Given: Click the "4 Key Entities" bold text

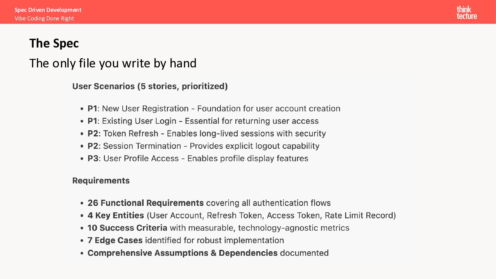Looking at the screenshot, I should pyautogui.click(x=116, y=215).
